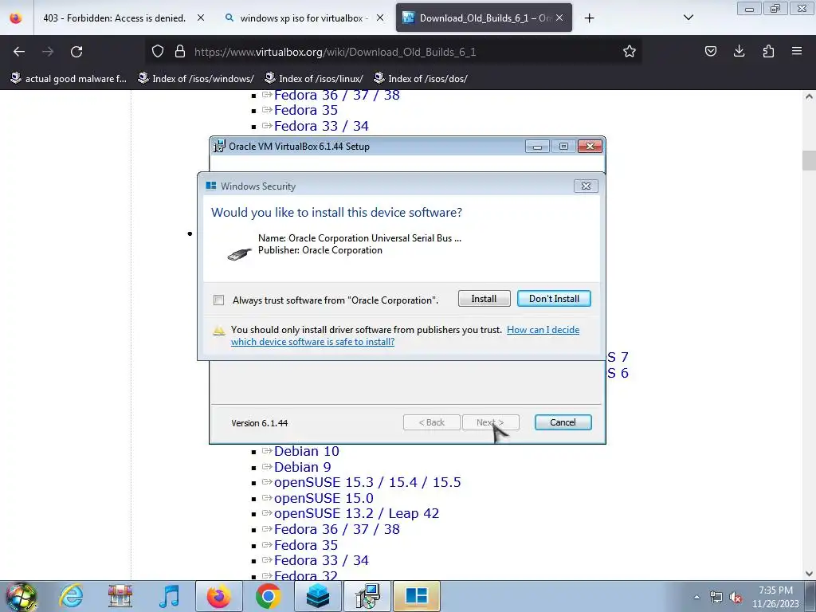
Task: Open the music note taskbar app
Action: [169, 596]
